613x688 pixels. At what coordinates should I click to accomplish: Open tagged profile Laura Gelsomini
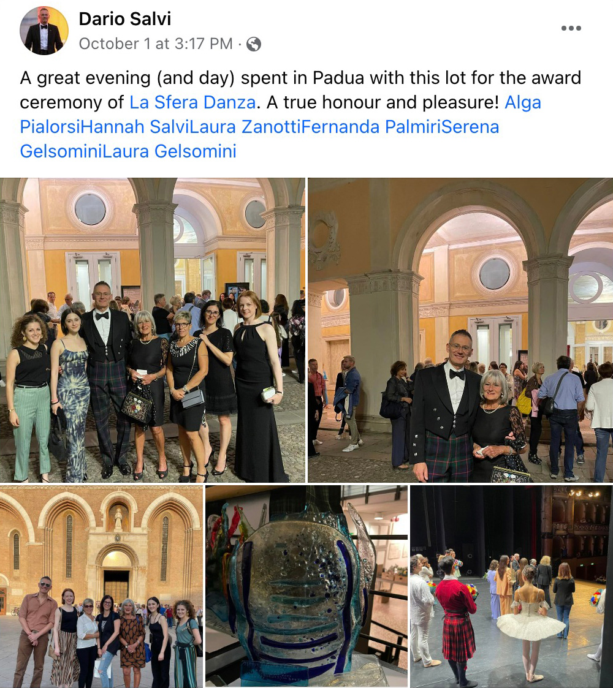170,151
